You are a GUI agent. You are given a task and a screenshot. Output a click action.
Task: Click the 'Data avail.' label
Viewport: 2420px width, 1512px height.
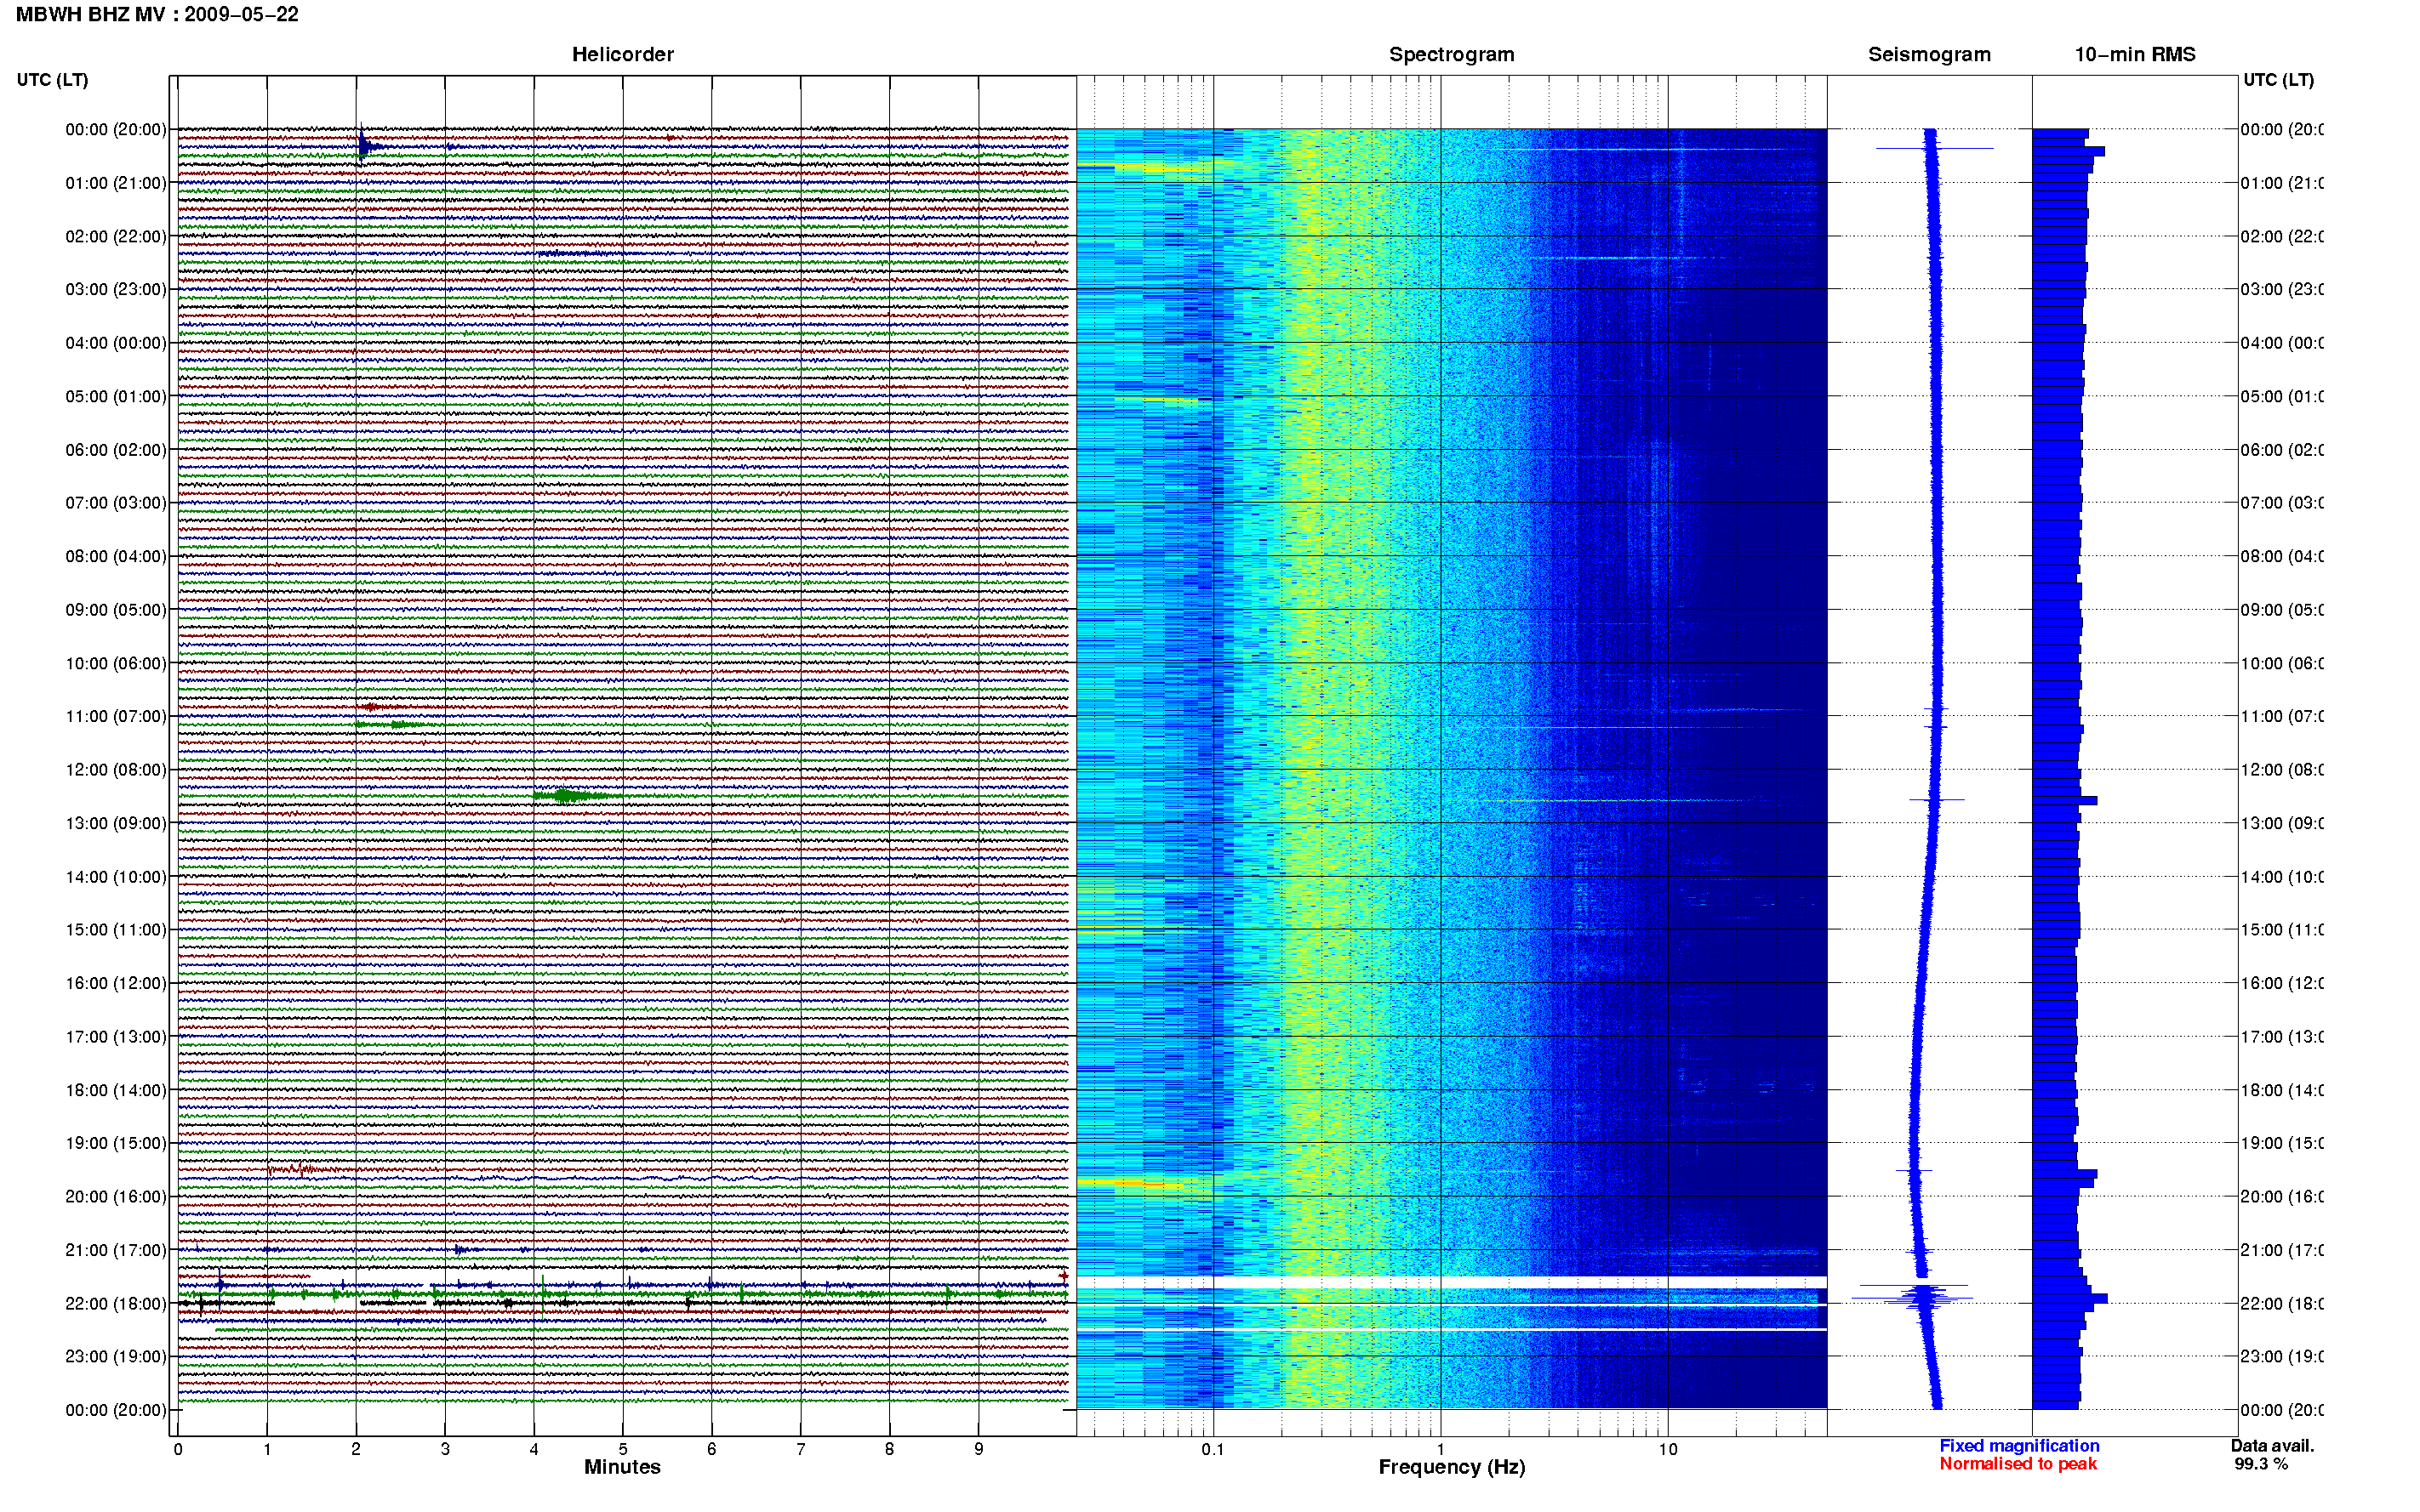click(x=2272, y=1446)
